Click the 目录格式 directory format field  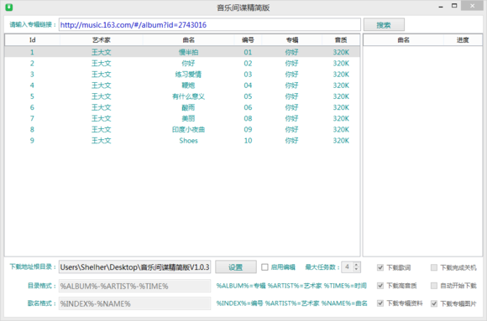[135, 286]
